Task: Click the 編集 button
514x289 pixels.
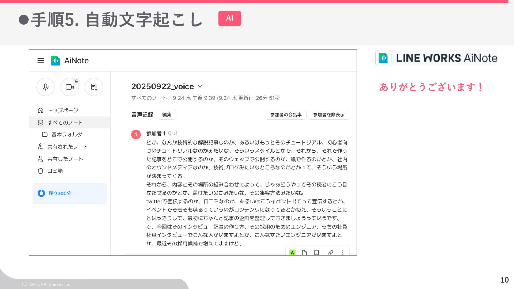Action: 167,115
